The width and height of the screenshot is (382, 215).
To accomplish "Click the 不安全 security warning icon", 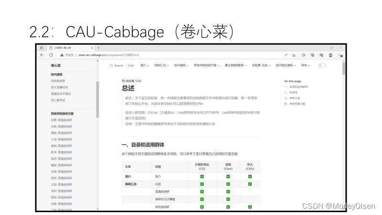I will click(x=62, y=55).
